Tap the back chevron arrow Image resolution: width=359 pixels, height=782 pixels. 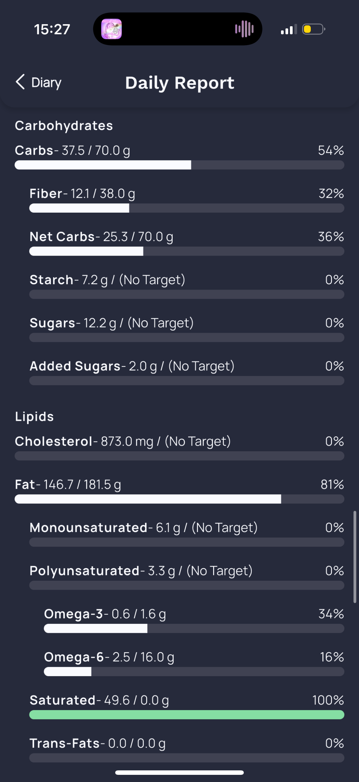tap(20, 82)
